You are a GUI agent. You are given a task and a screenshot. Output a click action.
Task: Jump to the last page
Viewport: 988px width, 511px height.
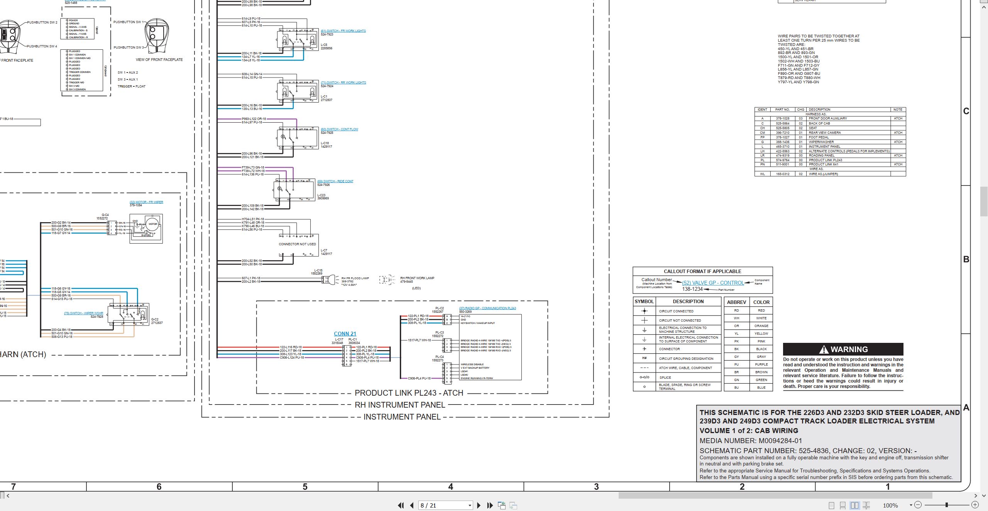490,505
